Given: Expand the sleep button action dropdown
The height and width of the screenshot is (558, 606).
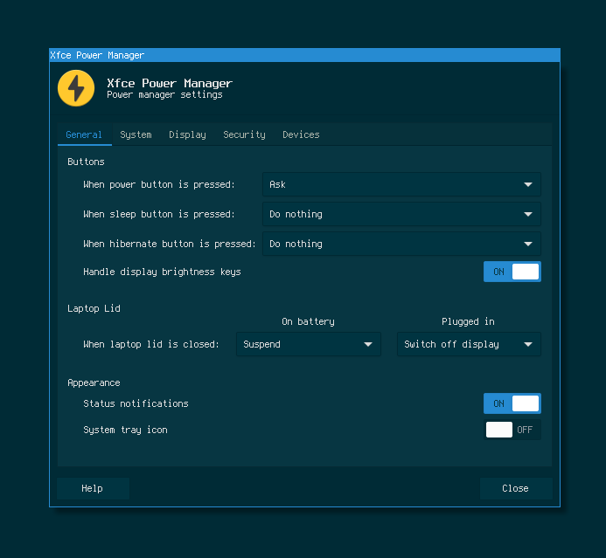Looking at the screenshot, I should 401,214.
